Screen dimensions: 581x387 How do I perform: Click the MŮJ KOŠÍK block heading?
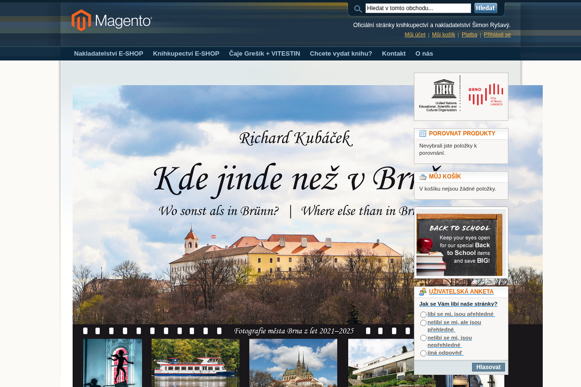coord(445,177)
